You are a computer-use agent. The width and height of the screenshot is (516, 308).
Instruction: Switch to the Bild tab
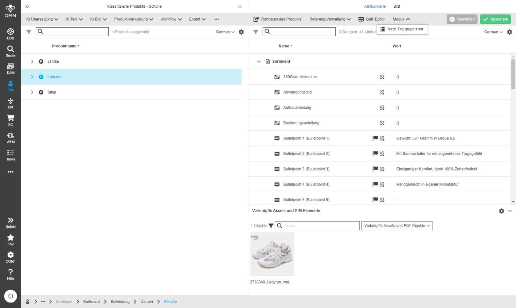397,6
